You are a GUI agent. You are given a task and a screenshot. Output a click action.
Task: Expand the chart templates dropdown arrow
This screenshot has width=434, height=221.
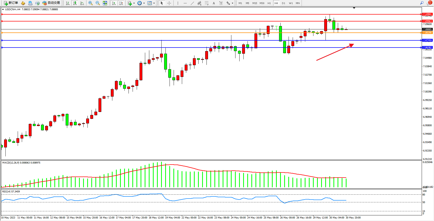[x=154, y=3]
